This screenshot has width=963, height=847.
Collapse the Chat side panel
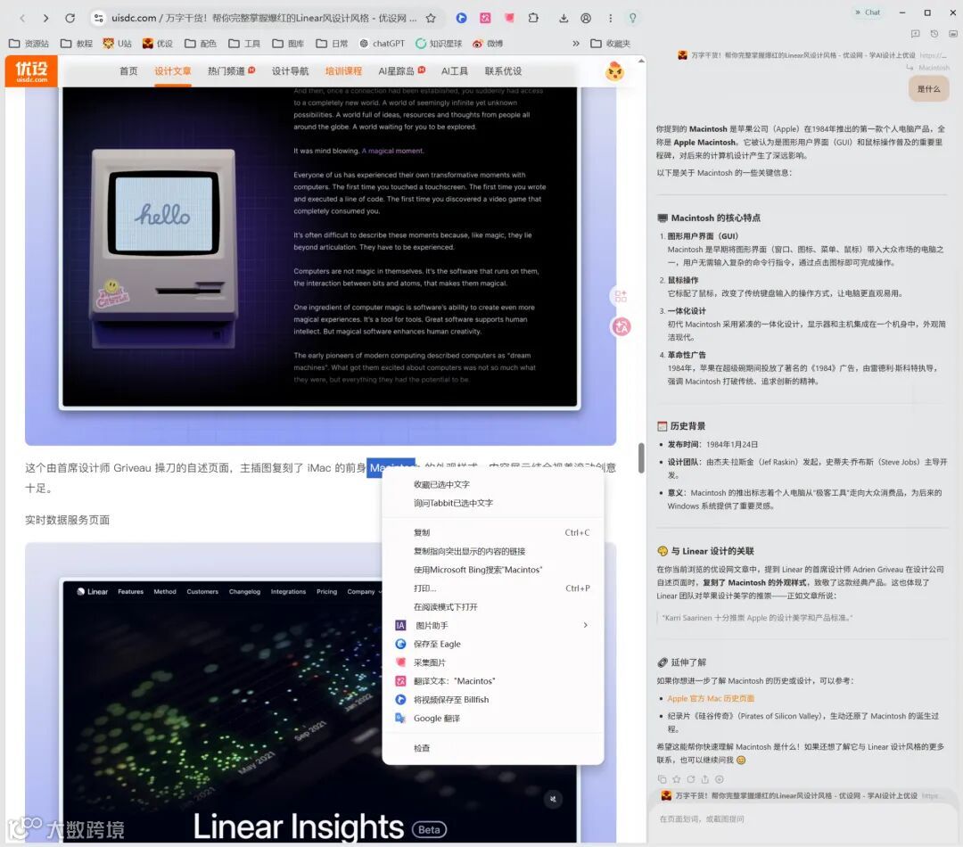[868, 12]
